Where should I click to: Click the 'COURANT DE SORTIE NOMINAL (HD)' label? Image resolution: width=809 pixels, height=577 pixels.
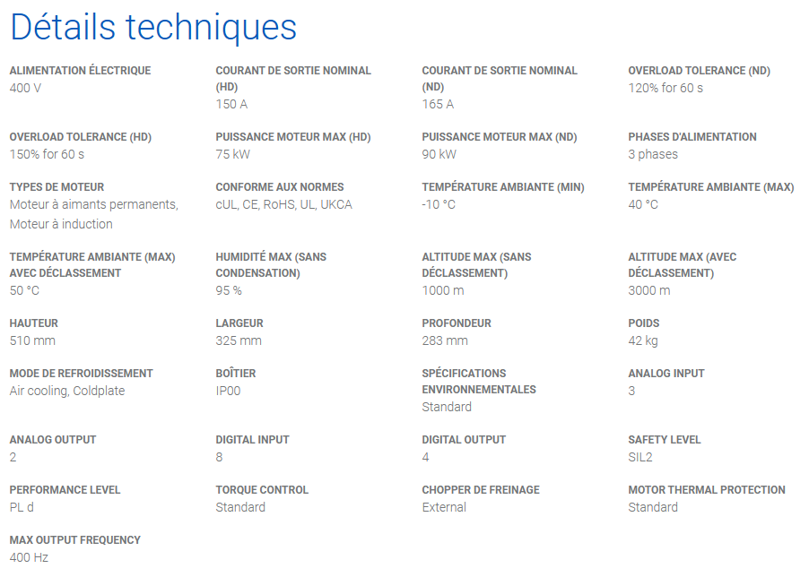pos(293,79)
